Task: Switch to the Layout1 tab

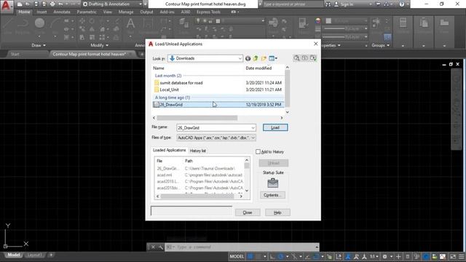Action: pos(34,255)
